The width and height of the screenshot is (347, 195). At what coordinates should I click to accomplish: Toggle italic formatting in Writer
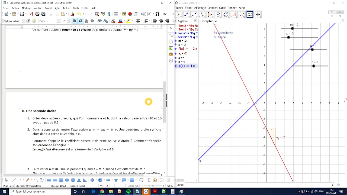[x=80, y=21]
